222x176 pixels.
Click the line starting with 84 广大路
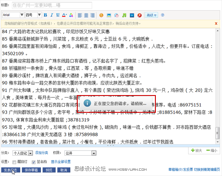coord(56,31)
